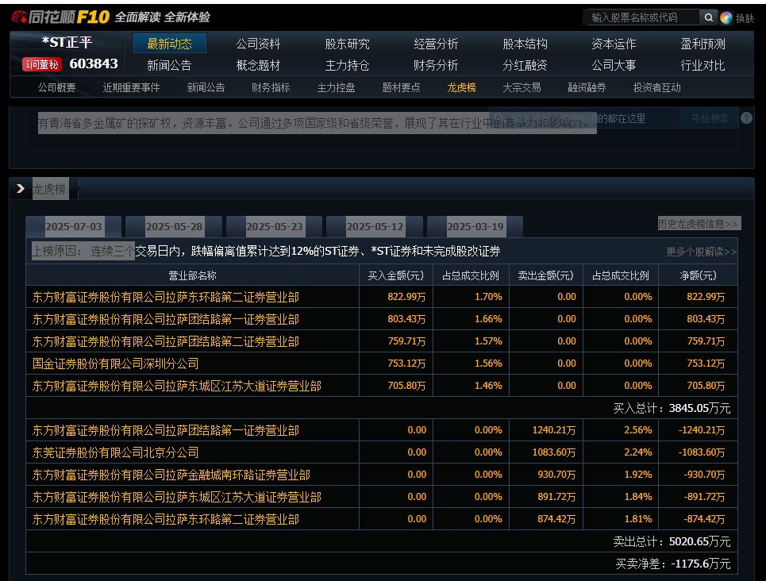The width and height of the screenshot is (766, 581).
Task: Open the 历史龙虎榜信息 link
Action: point(699,223)
